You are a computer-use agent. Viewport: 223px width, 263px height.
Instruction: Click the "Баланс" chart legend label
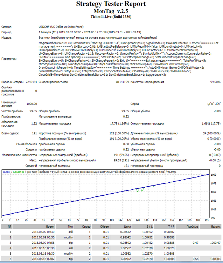(6, 172)
